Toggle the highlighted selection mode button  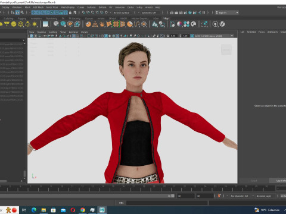(x=17, y=12)
